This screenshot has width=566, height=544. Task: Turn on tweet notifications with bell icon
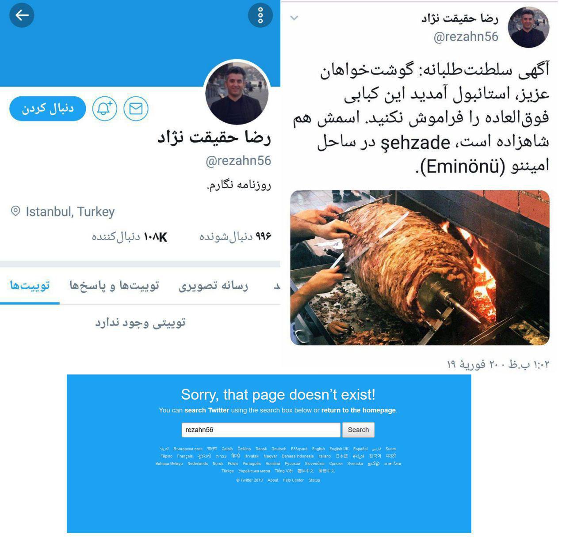[x=104, y=109]
